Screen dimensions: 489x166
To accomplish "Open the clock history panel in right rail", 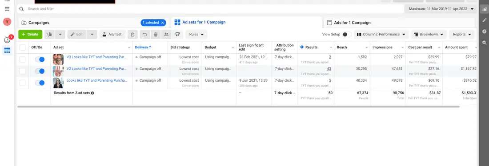I will click(x=484, y=32).
